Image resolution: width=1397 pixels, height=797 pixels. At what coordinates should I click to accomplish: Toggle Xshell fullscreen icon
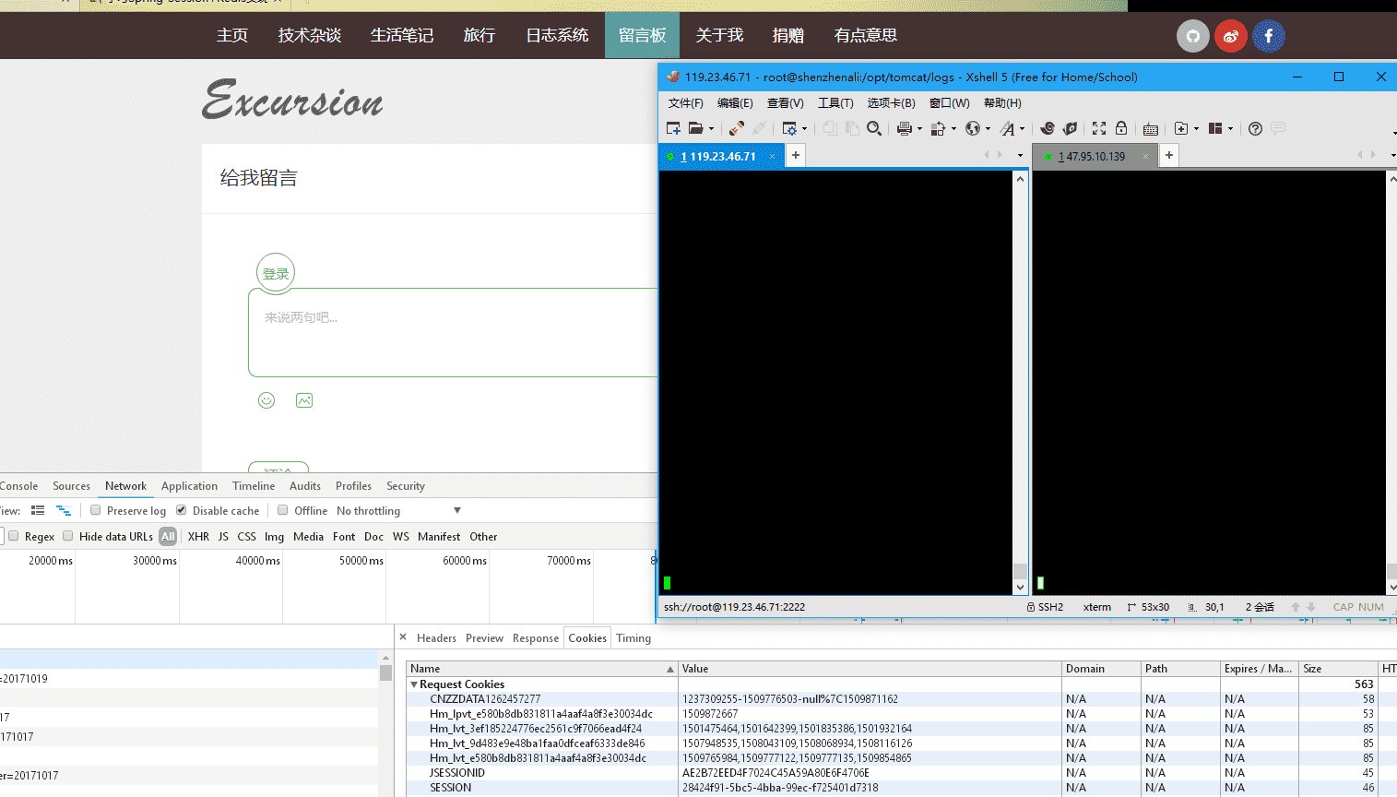click(1098, 129)
